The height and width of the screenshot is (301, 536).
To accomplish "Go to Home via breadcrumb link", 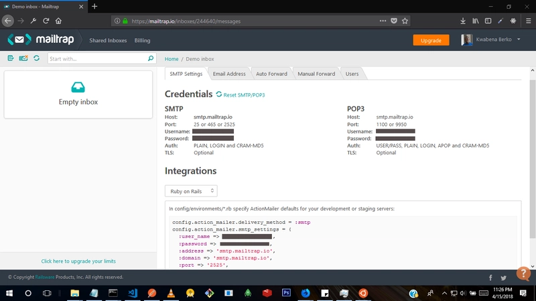I will [172, 59].
